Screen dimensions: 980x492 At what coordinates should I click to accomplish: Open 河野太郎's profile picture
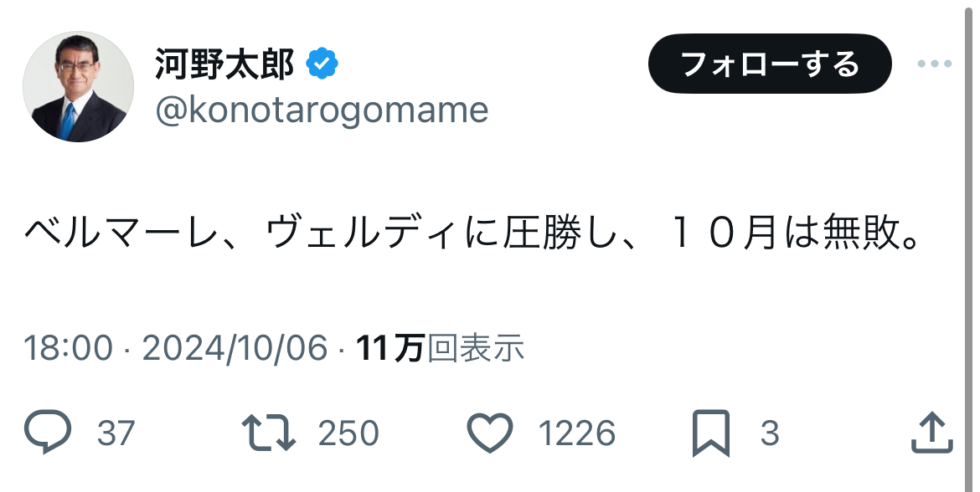pyautogui.click(x=78, y=86)
